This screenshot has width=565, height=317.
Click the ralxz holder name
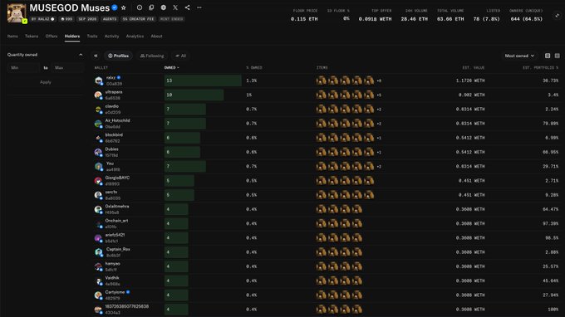[111, 78]
